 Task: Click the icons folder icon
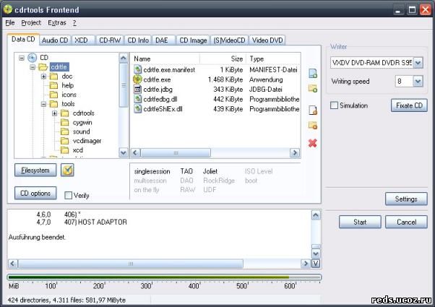pyautogui.click(x=53, y=95)
